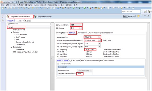Image resolution: width=152 pixels, height=91 pixels.
Task: Click the Debug bug toolbar icon
Action: [x=79, y=8]
